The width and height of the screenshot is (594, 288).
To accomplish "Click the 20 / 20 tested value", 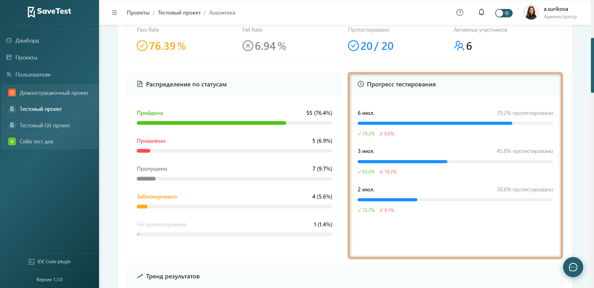I will (x=377, y=46).
